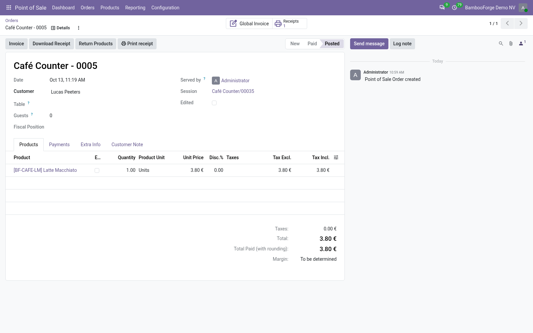This screenshot has height=333, width=533.
Task: Switch to the Payments tab
Action: pos(59,145)
